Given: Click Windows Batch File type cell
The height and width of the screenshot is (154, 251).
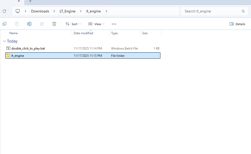Looking at the screenshot, I should click(x=124, y=48).
